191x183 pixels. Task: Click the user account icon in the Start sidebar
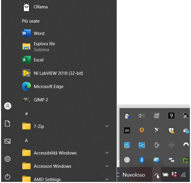pyautogui.click(x=8, y=106)
